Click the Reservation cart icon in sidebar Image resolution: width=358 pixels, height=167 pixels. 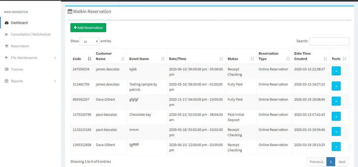[7, 46]
